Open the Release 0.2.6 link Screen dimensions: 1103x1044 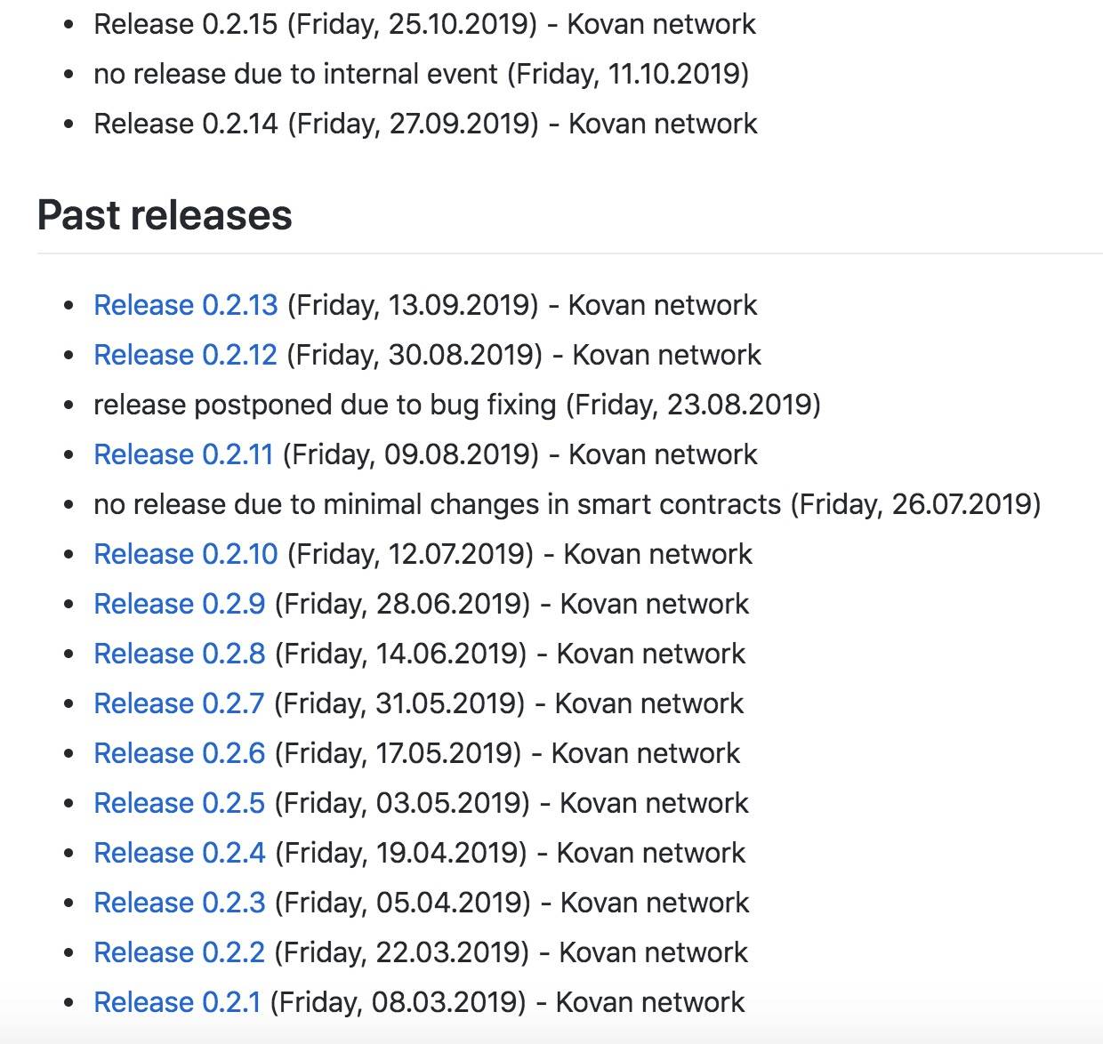[x=180, y=753]
